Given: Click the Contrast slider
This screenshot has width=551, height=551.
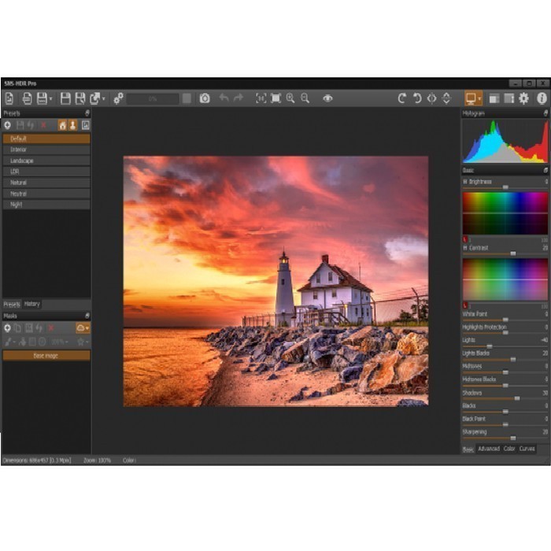Looking at the screenshot, I should pyautogui.click(x=505, y=253).
